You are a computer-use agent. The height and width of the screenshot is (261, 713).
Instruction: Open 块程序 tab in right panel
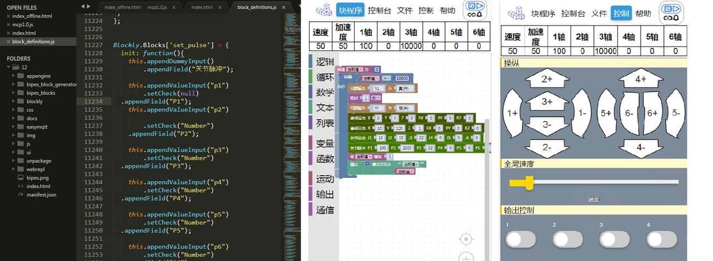(543, 13)
